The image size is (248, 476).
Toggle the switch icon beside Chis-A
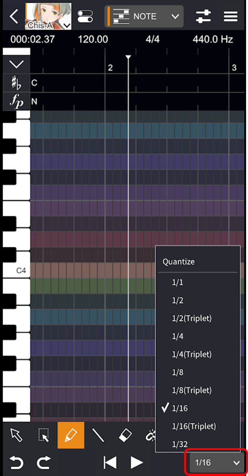[85, 16]
